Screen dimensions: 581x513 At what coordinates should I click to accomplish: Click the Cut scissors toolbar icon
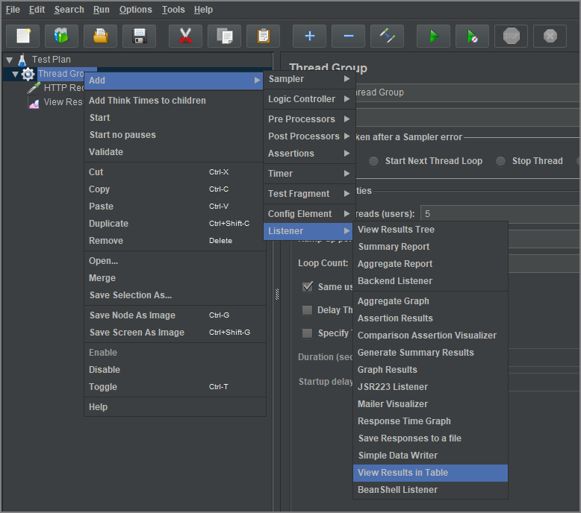(185, 36)
